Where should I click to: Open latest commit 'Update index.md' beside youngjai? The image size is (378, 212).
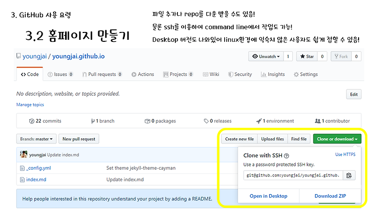pyautogui.click(x=63, y=155)
